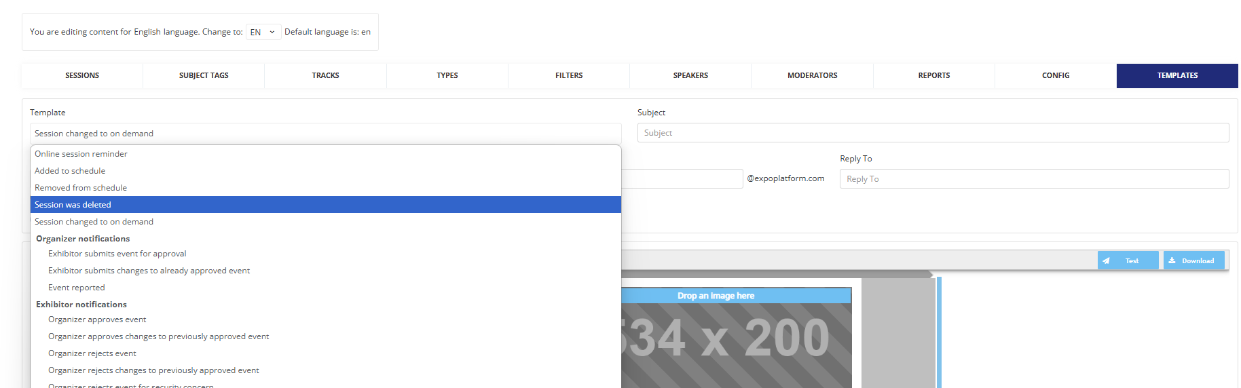Select 'Organizer rejects event' option
This screenshot has height=388, width=1241.
pyautogui.click(x=92, y=353)
